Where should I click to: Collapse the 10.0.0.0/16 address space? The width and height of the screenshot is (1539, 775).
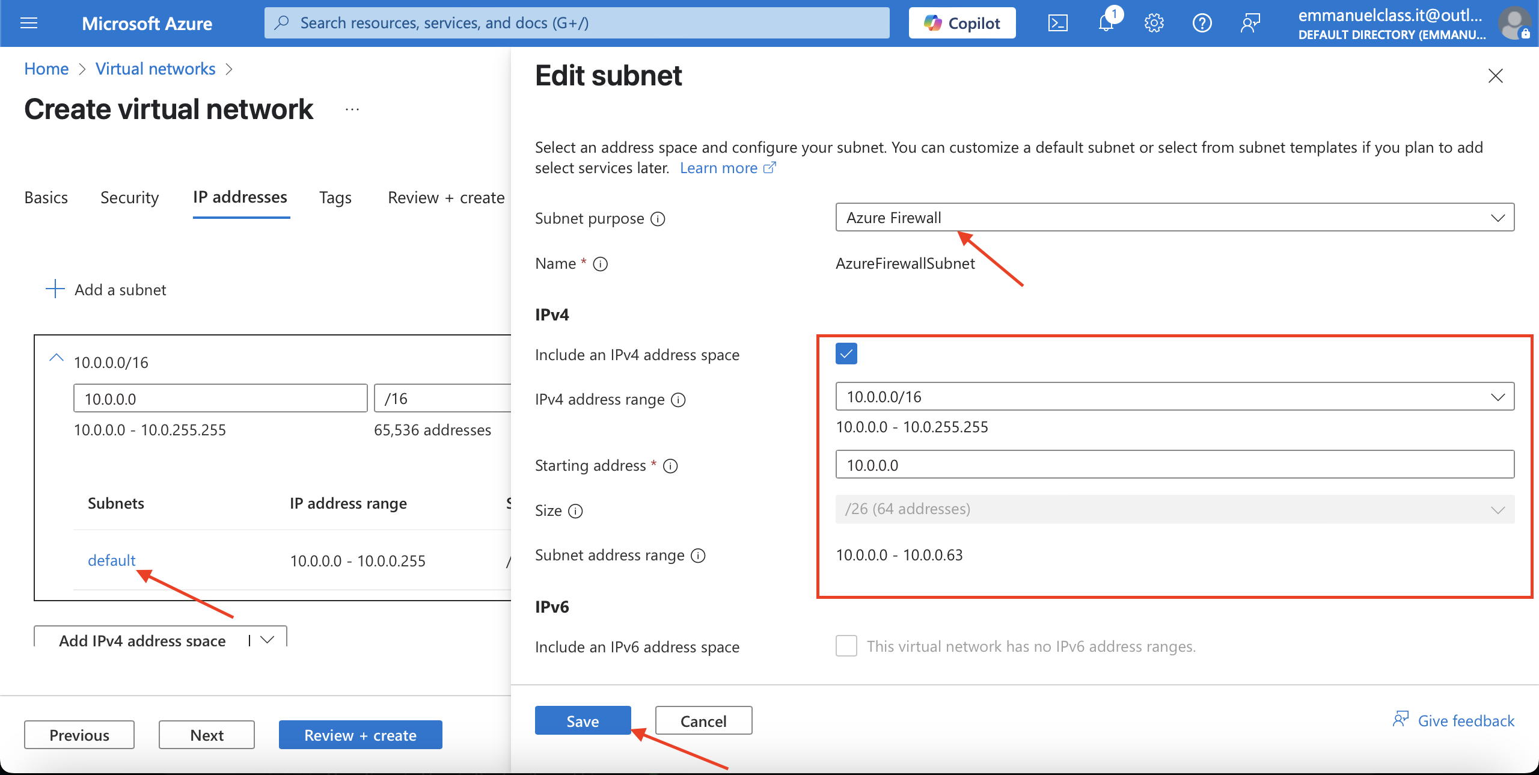pos(56,358)
